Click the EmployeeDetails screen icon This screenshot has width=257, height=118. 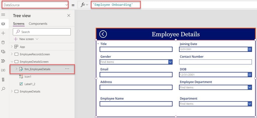tap(16, 91)
